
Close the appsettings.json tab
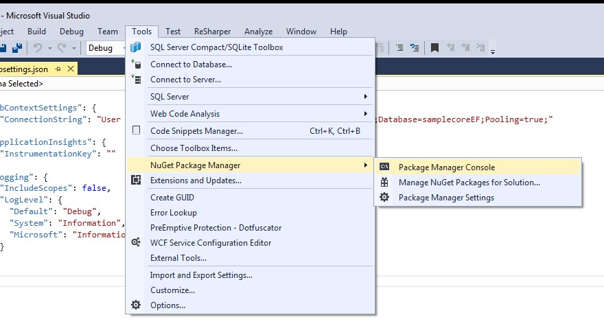click(x=71, y=69)
